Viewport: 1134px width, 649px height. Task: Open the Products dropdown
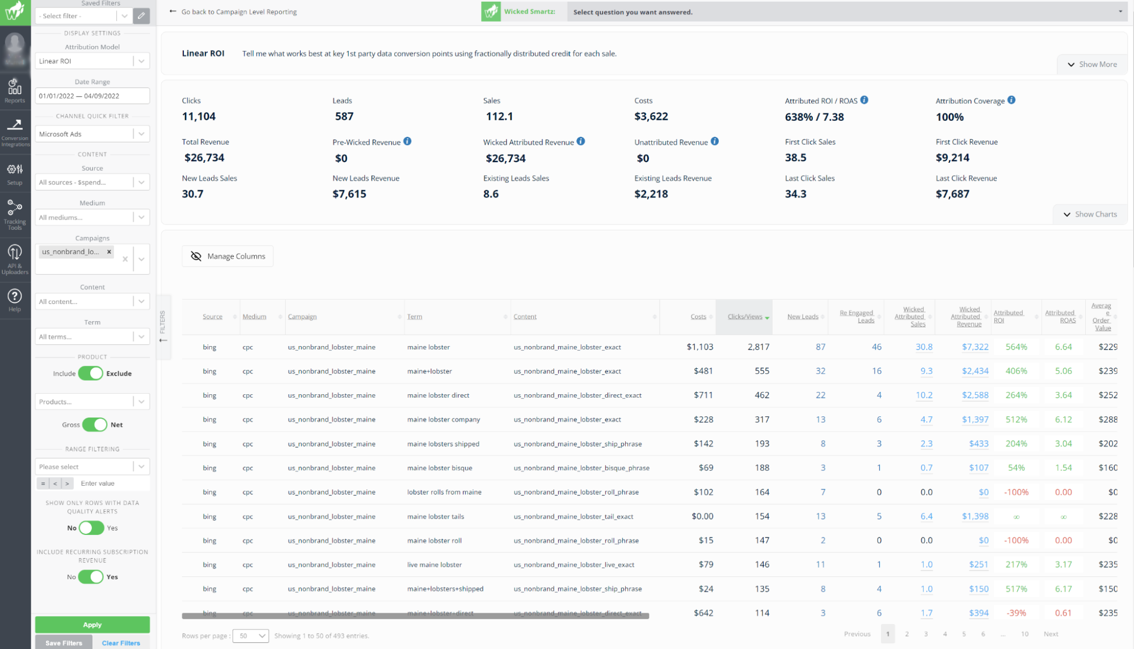coord(92,402)
